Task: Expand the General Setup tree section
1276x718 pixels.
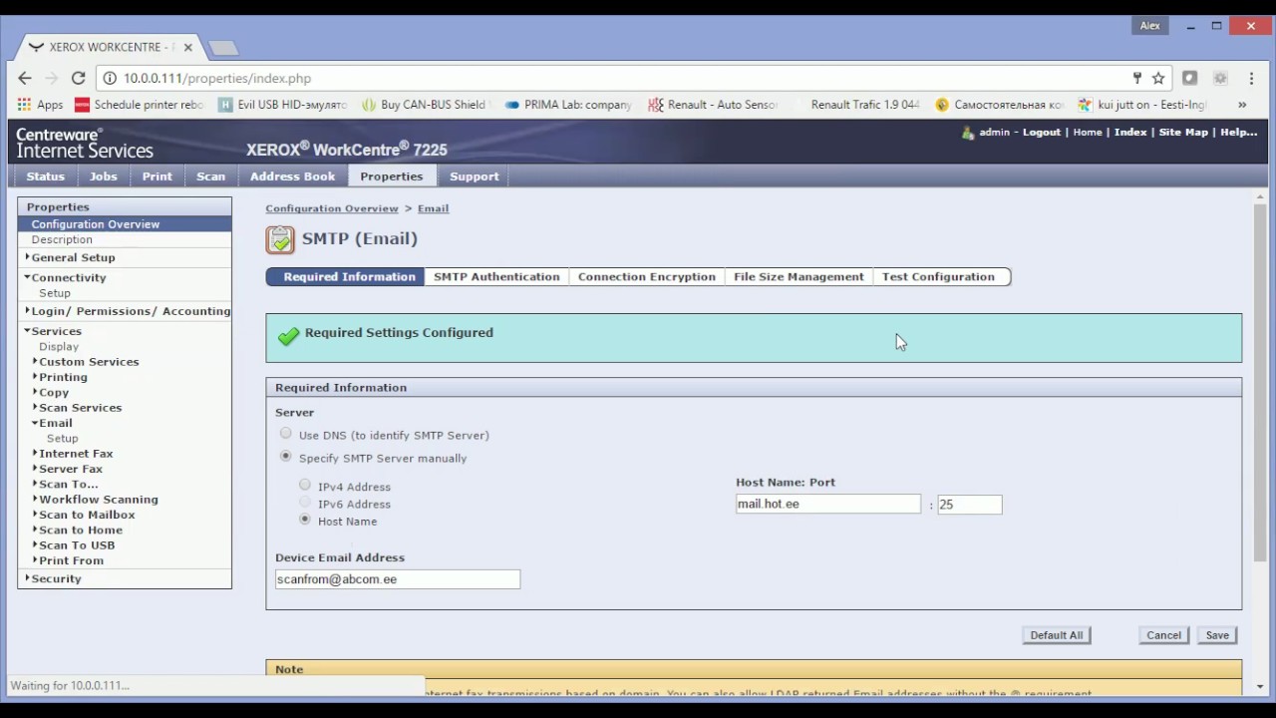Action: (72, 257)
